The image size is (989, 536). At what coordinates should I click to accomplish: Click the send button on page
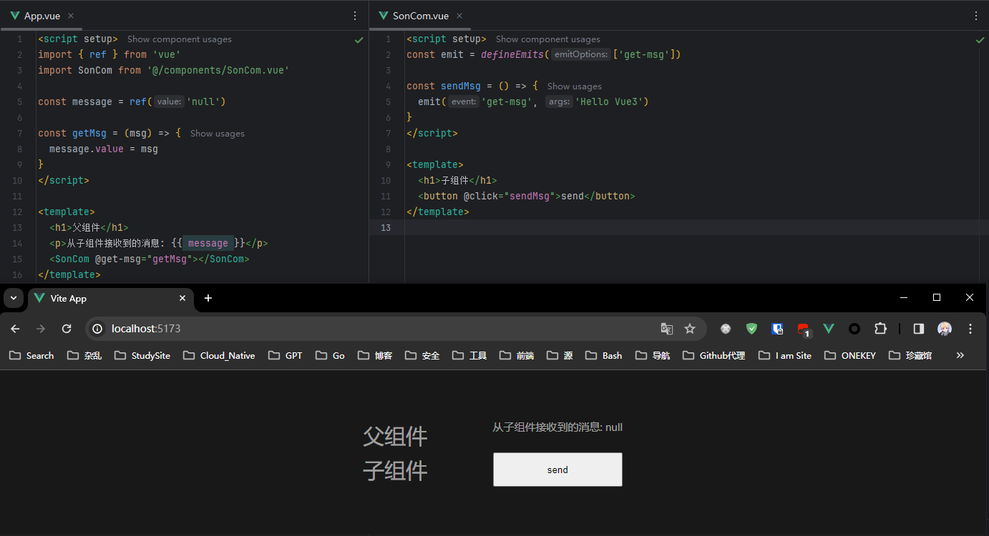[x=557, y=470]
